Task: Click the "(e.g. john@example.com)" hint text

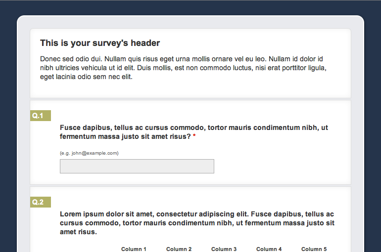Action: (x=89, y=153)
